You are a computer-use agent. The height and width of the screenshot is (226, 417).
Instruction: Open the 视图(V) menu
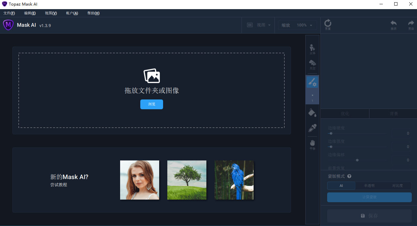[51, 13]
